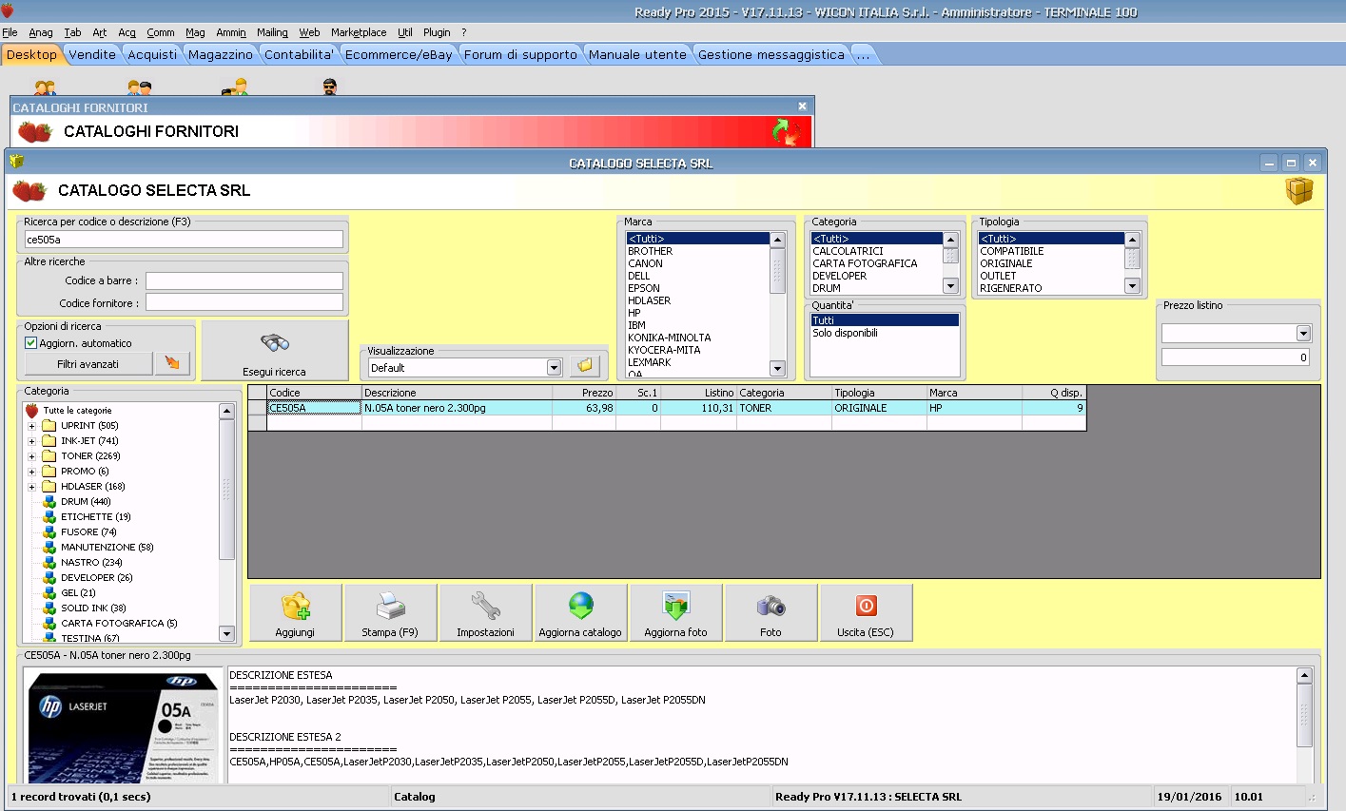Image resolution: width=1346 pixels, height=811 pixels.
Task: Expand the UPRINT (505) tree node
Action: point(31,426)
